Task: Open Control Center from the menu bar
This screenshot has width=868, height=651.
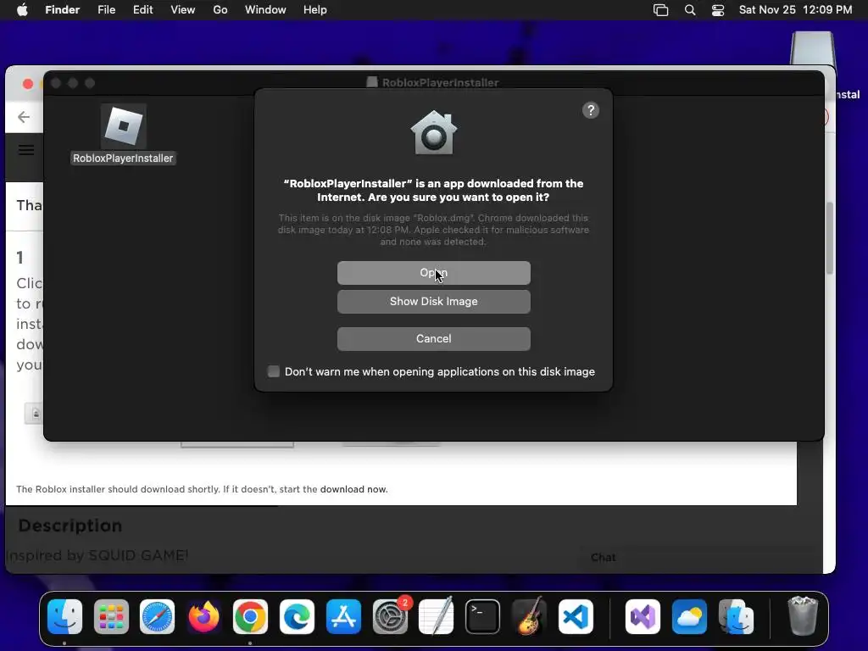Action: (x=718, y=10)
